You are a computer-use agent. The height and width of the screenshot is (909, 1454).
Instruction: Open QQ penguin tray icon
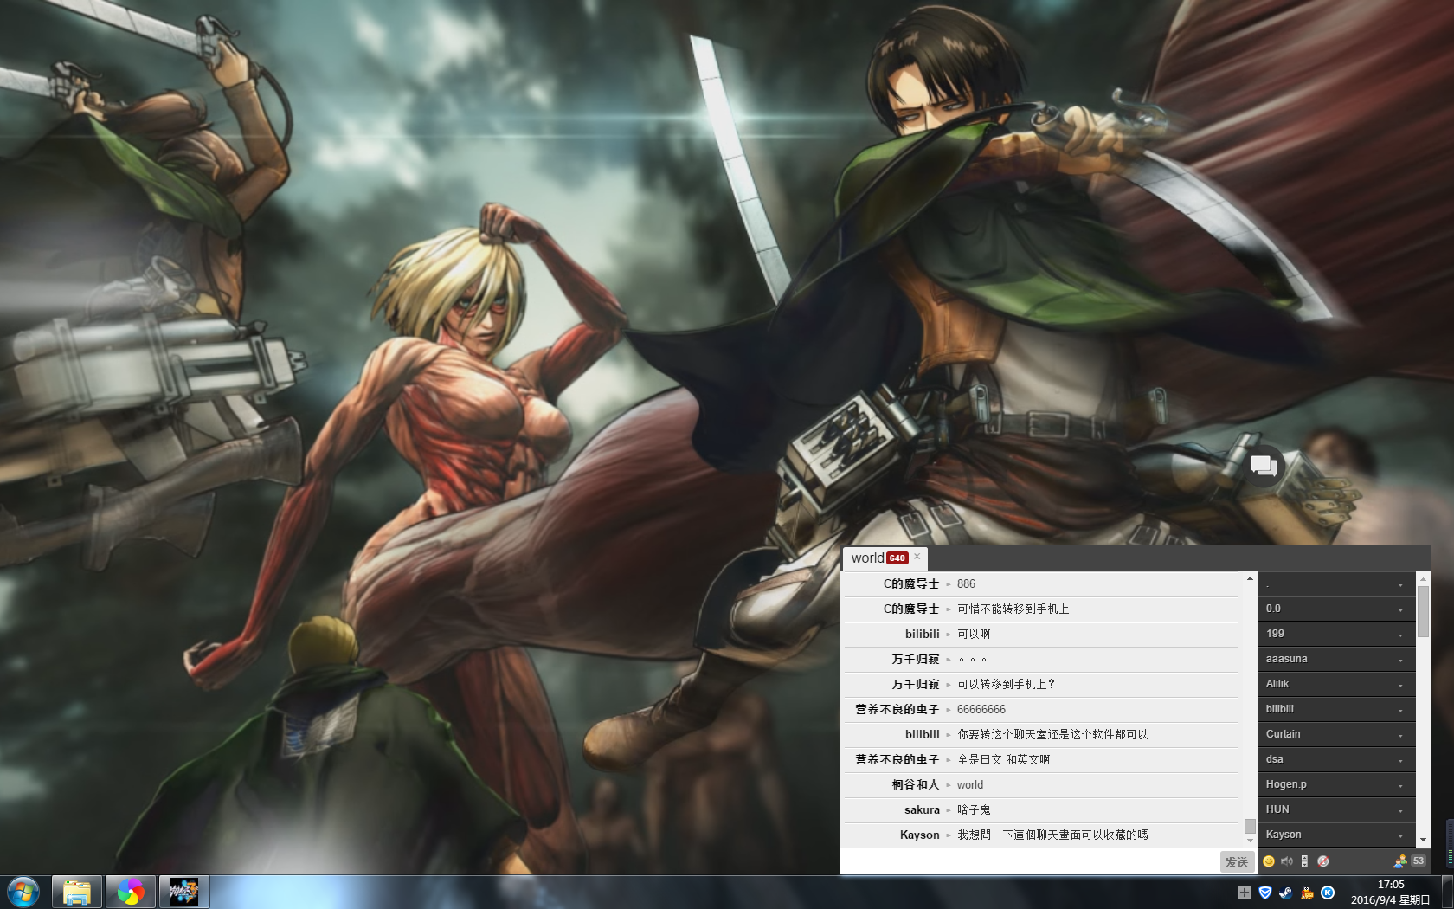pyautogui.click(x=1307, y=893)
